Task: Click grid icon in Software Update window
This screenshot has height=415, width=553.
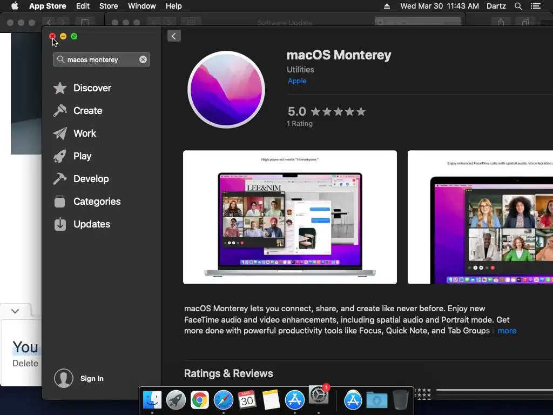Action: pyautogui.click(x=191, y=23)
